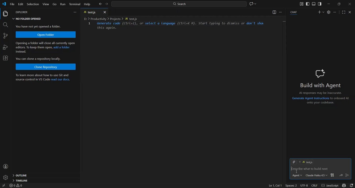
Task: Open editor more actions ellipsis
Action: pyautogui.click(x=280, y=12)
